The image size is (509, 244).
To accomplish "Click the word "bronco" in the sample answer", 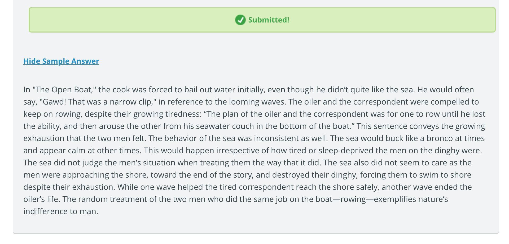I will (x=438, y=138).
